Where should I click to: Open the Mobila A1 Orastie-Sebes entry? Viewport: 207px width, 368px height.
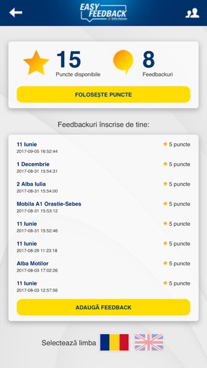click(x=103, y=207)
